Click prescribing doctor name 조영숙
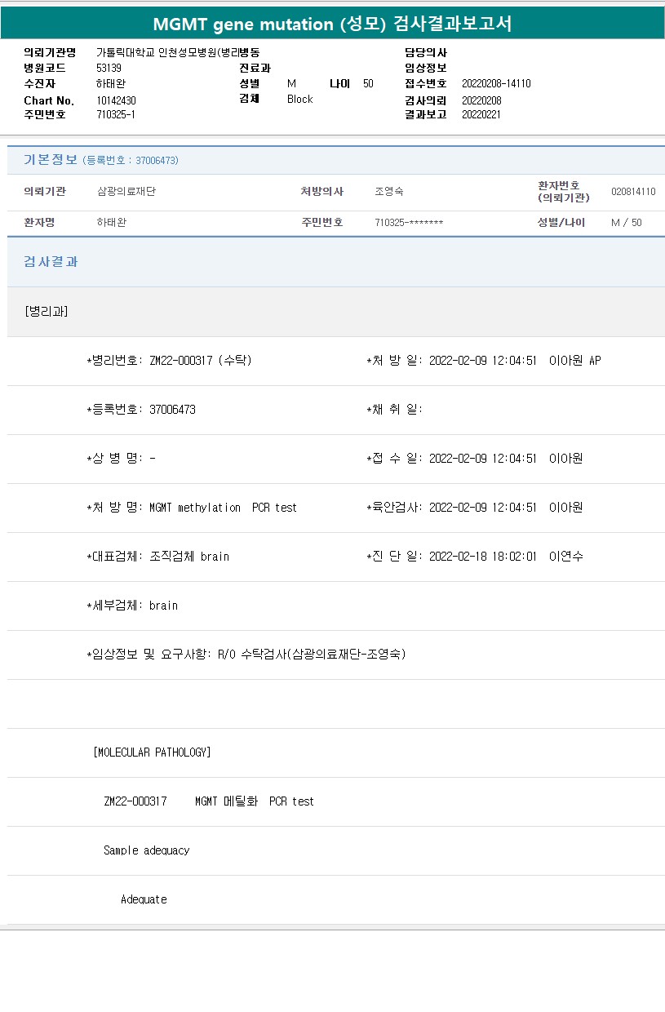665x1012 pixels. click(x=388, y=192)
